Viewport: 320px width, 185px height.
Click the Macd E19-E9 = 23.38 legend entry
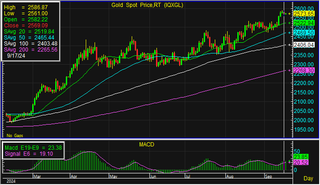[x=33, y=148]
